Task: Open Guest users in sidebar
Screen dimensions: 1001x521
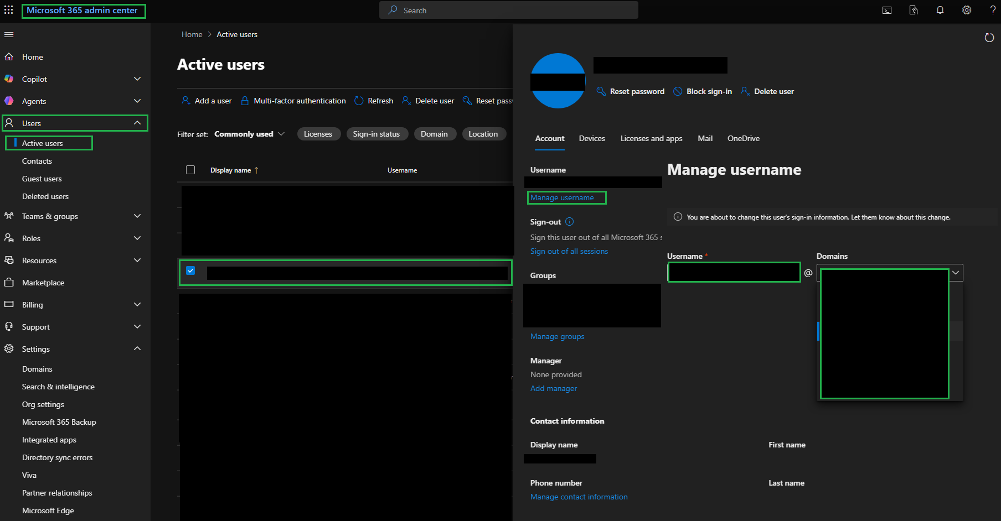Action: (42, 179)
